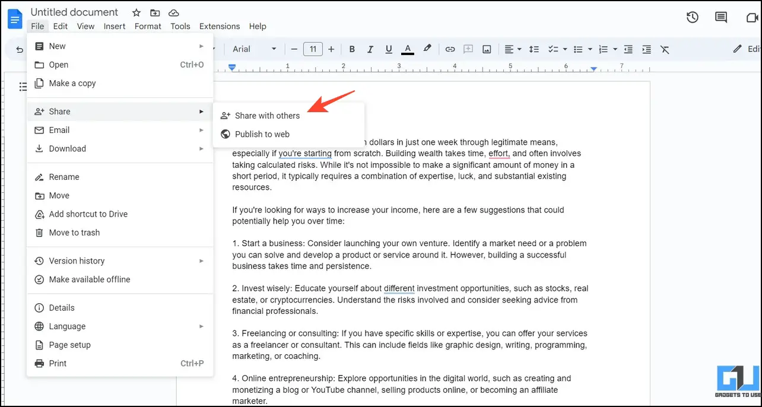
Task: Choose Print from File menu
Action: click(120, 364)
